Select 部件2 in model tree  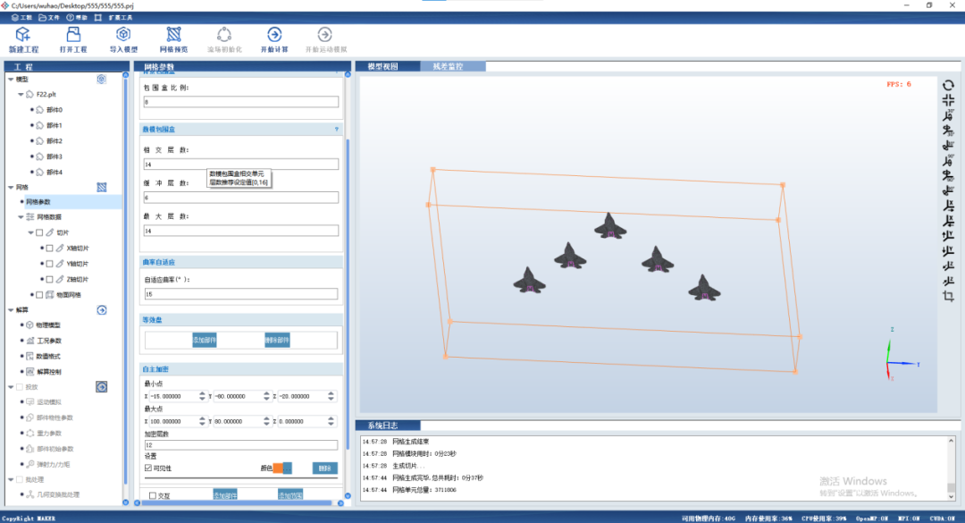click(x=55, y=141)
